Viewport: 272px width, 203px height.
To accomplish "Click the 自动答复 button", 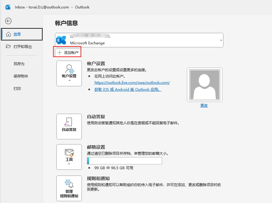I will click(x=69, y=126).
